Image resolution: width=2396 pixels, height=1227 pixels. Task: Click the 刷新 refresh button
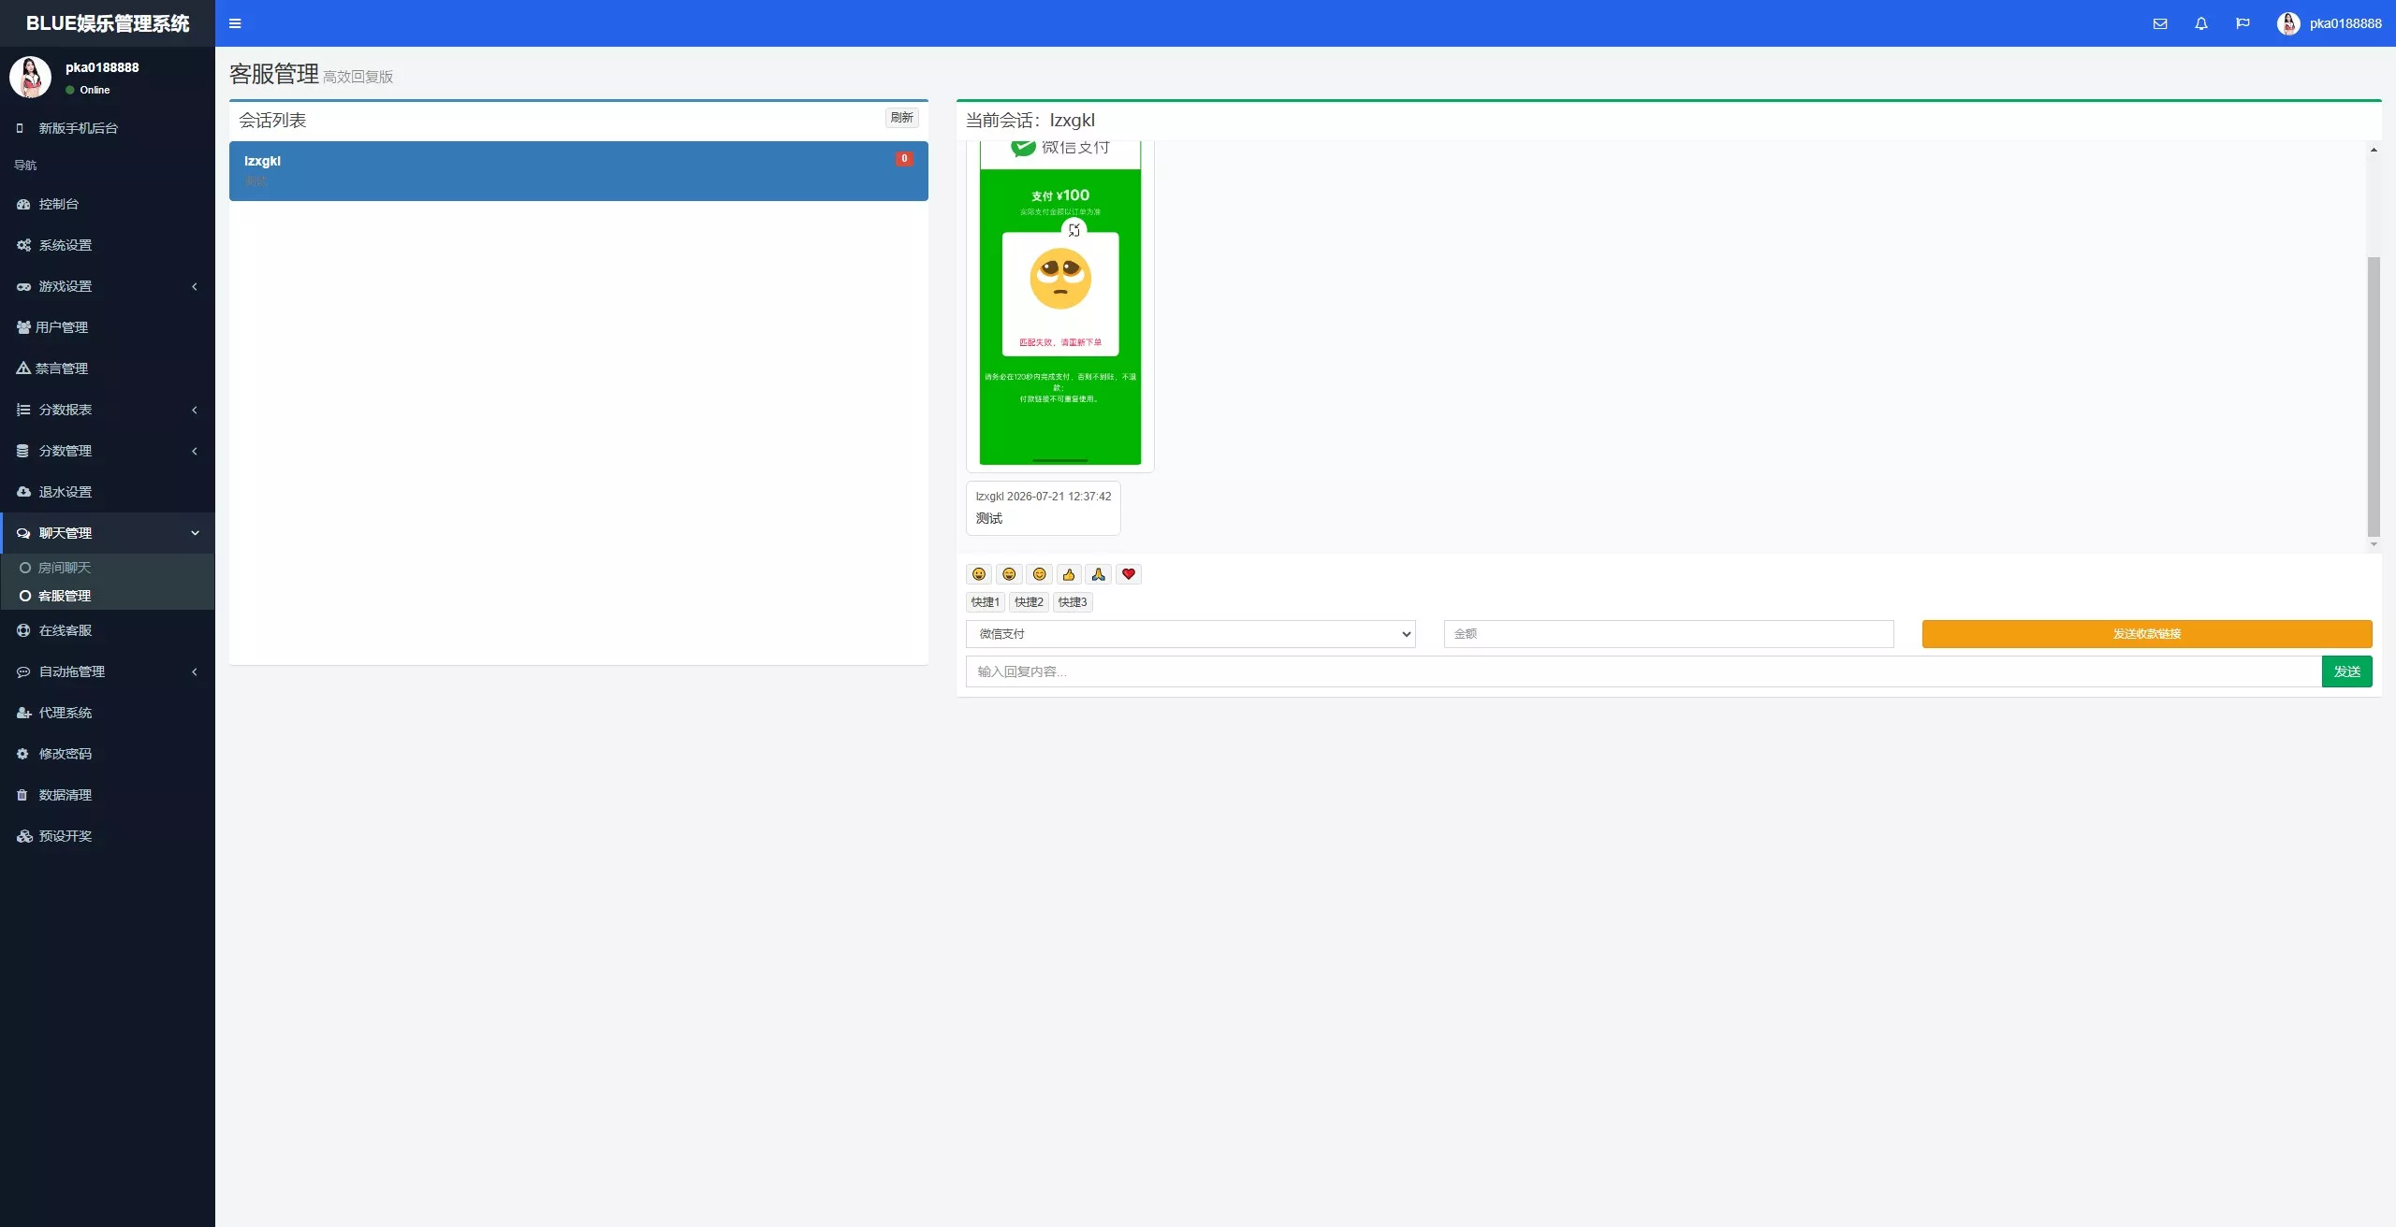(902, 118)
